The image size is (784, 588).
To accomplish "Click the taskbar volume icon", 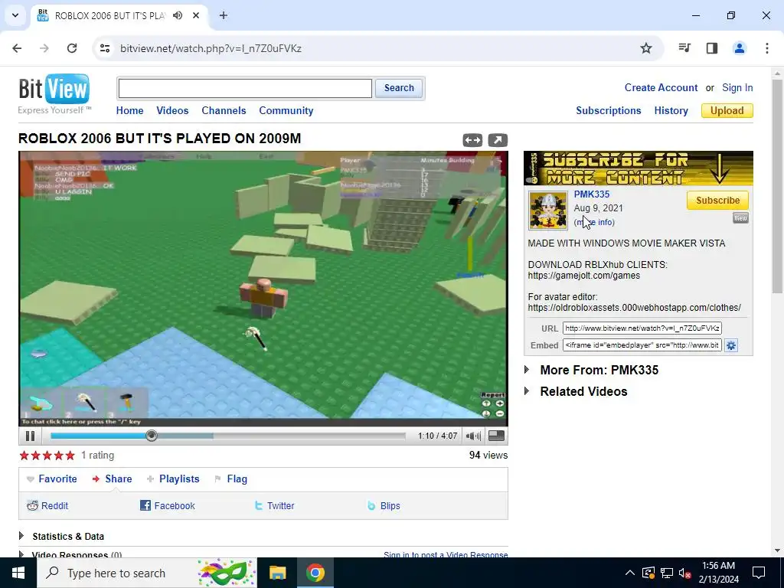I will tap(684, 573).
